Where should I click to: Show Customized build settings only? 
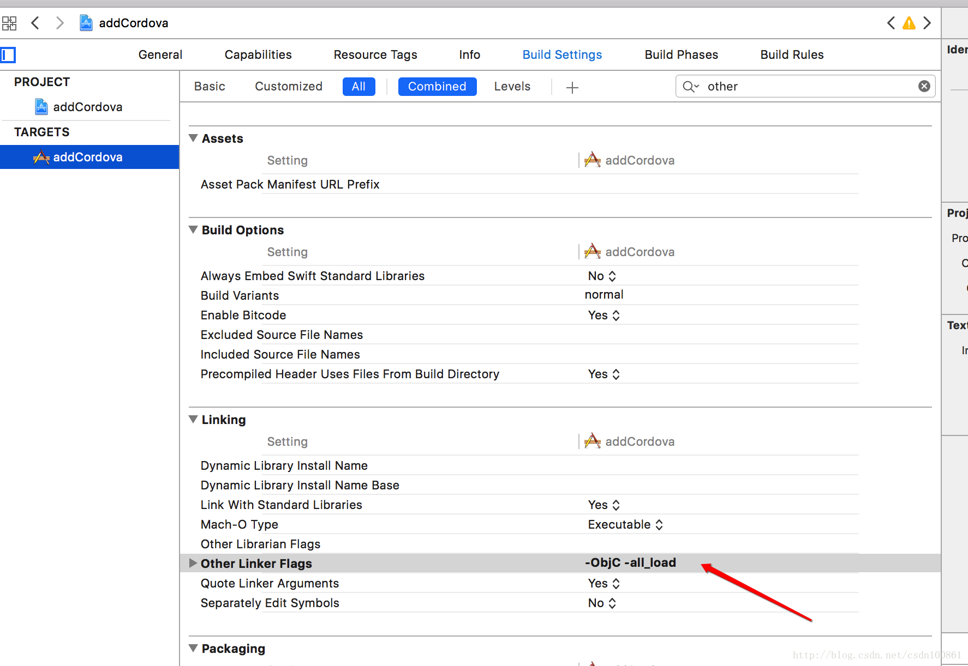point(289,86)
